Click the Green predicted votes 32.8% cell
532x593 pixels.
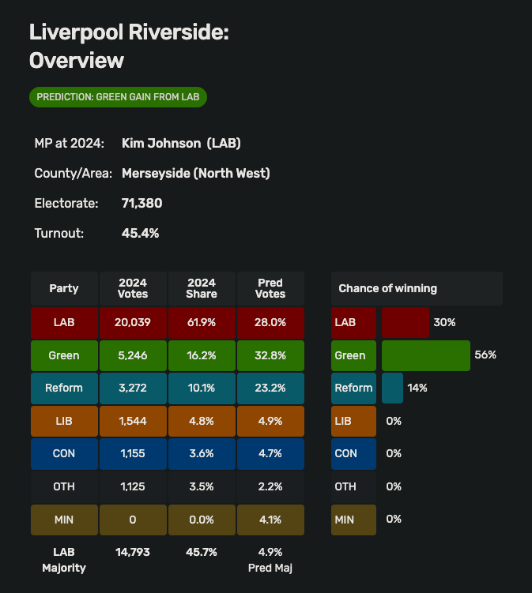[270, 355]
